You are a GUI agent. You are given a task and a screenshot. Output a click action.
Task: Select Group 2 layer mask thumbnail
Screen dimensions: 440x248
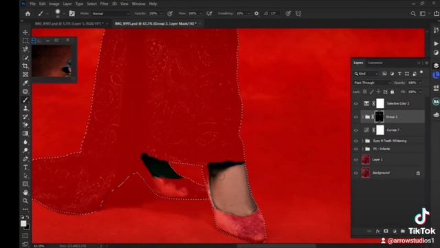point(379,116)
